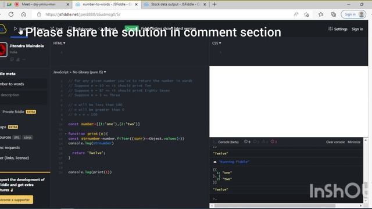Run the fiddle with the Run button
This screenshot has width=372, height=209.
19,29
